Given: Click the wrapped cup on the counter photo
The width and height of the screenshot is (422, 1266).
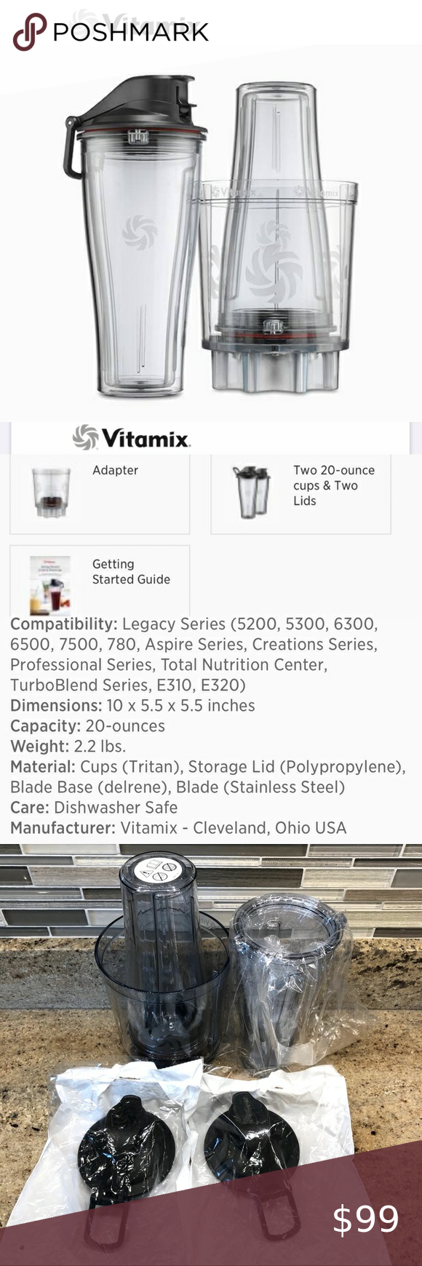Looking at the screenshot, I should [x=287, y=982].
